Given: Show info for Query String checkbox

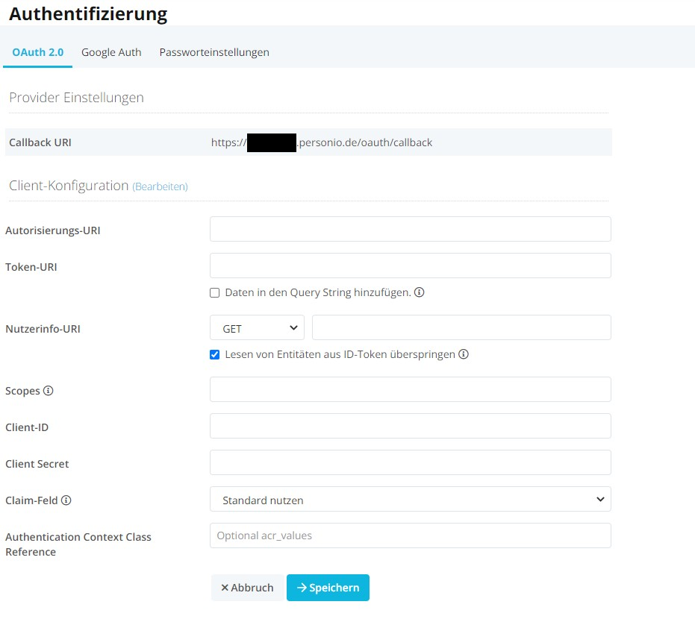Looking at the screenshot, I should click(x=420, y=292).
